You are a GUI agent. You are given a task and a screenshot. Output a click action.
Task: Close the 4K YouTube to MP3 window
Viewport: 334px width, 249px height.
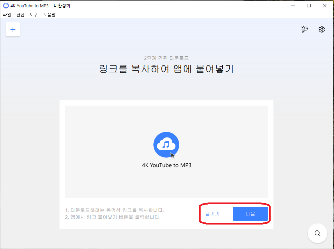pos(325,6)
